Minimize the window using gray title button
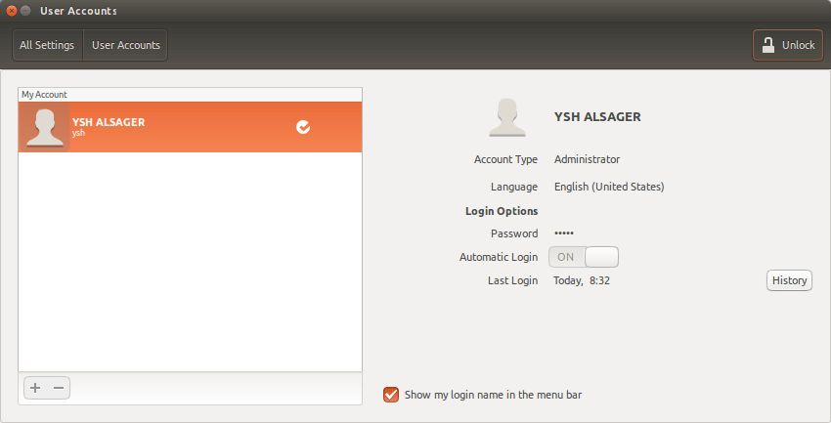The image size is (831, 423). [25, 11]
